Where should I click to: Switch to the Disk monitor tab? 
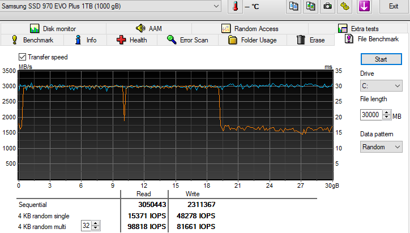[53, 28]
